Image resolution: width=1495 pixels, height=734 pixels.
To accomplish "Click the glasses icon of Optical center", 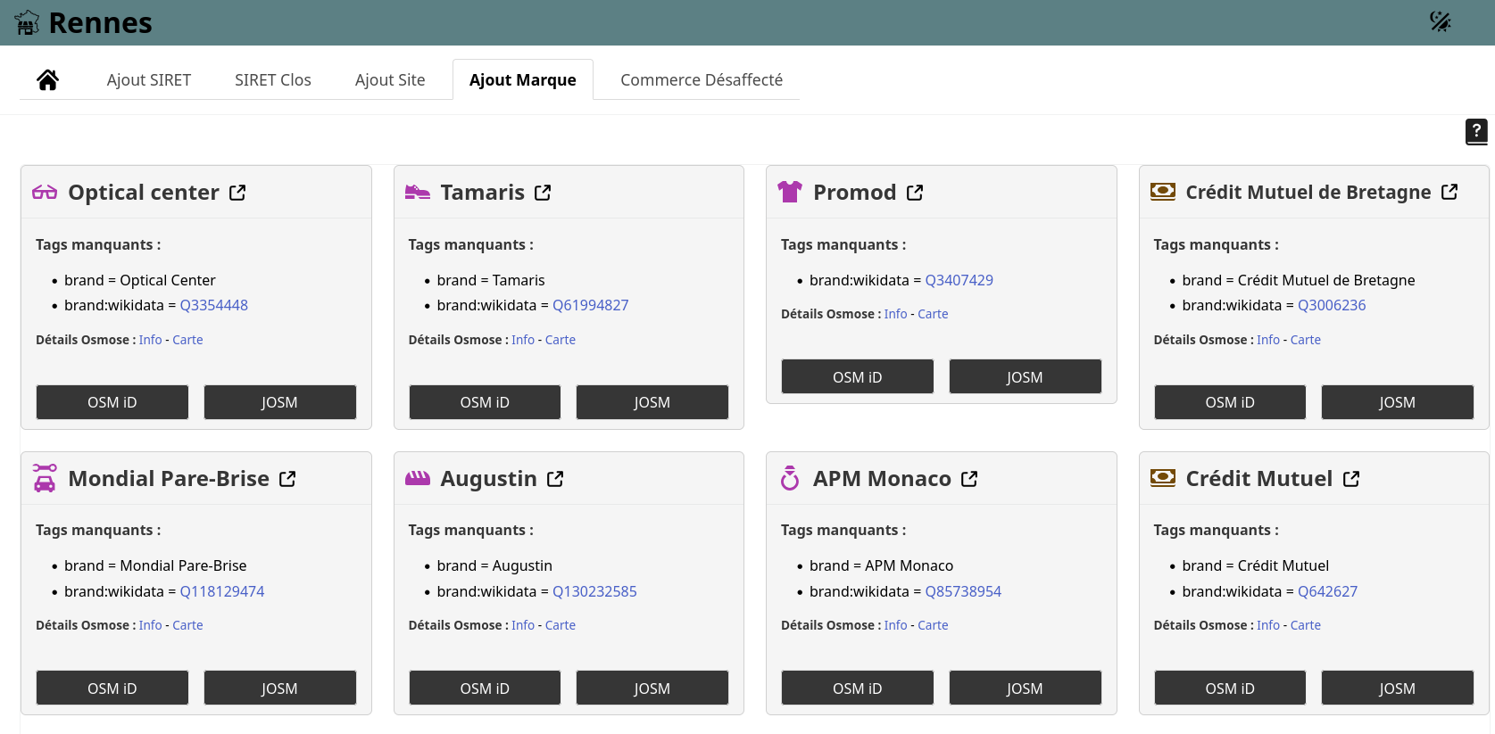I will tap(45, 193).
